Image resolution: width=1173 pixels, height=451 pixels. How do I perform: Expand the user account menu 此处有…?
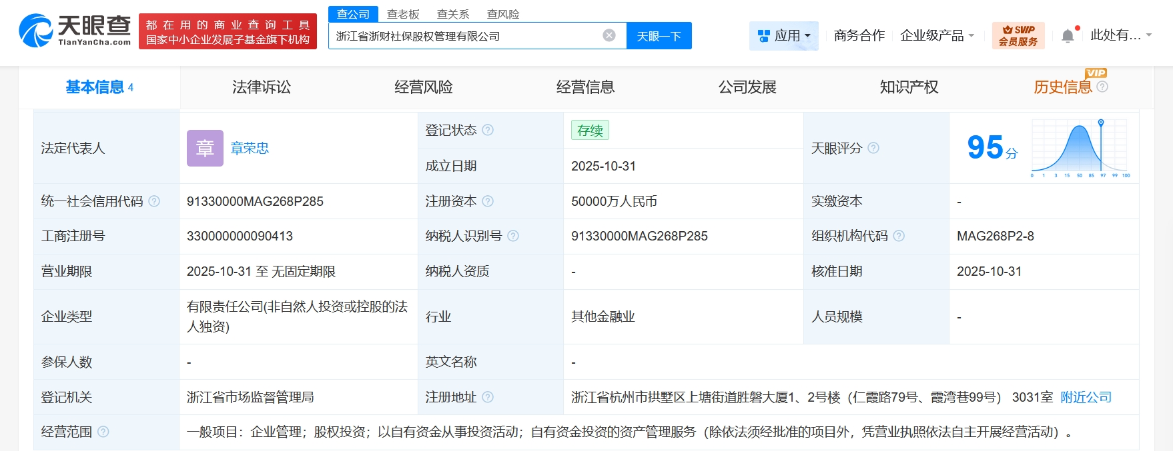pyautogui.click(x=1121, y=35)
